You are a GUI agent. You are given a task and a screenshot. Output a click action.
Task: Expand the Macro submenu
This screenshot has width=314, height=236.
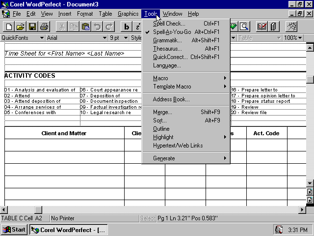pos(186,78)
